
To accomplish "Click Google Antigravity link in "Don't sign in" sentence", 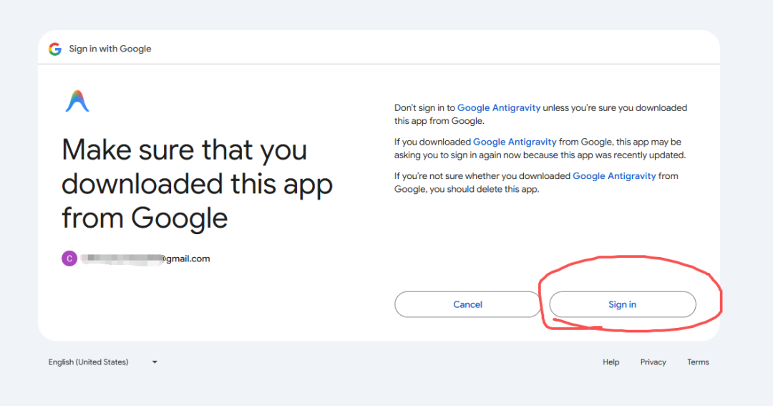I will 499,108.
